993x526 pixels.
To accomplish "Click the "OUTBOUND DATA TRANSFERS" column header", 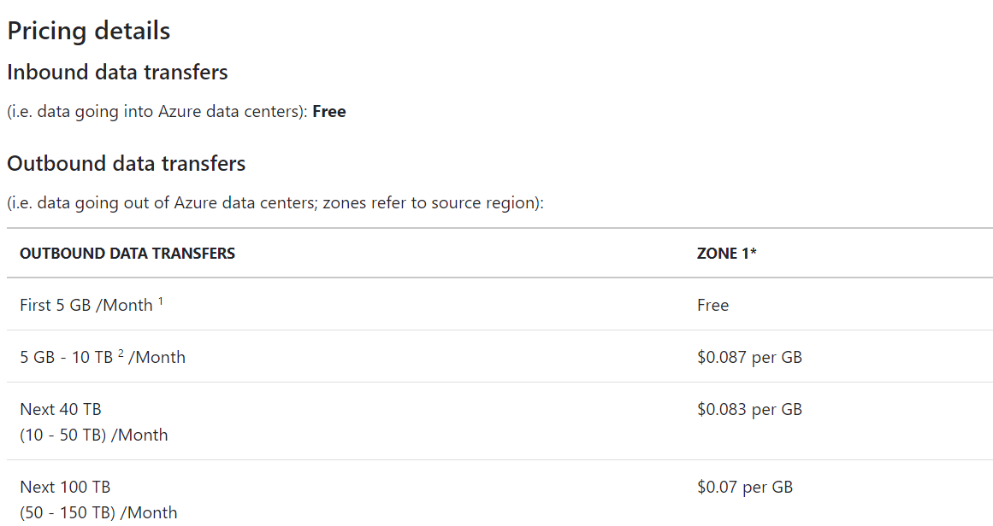I will pos(127,254).
